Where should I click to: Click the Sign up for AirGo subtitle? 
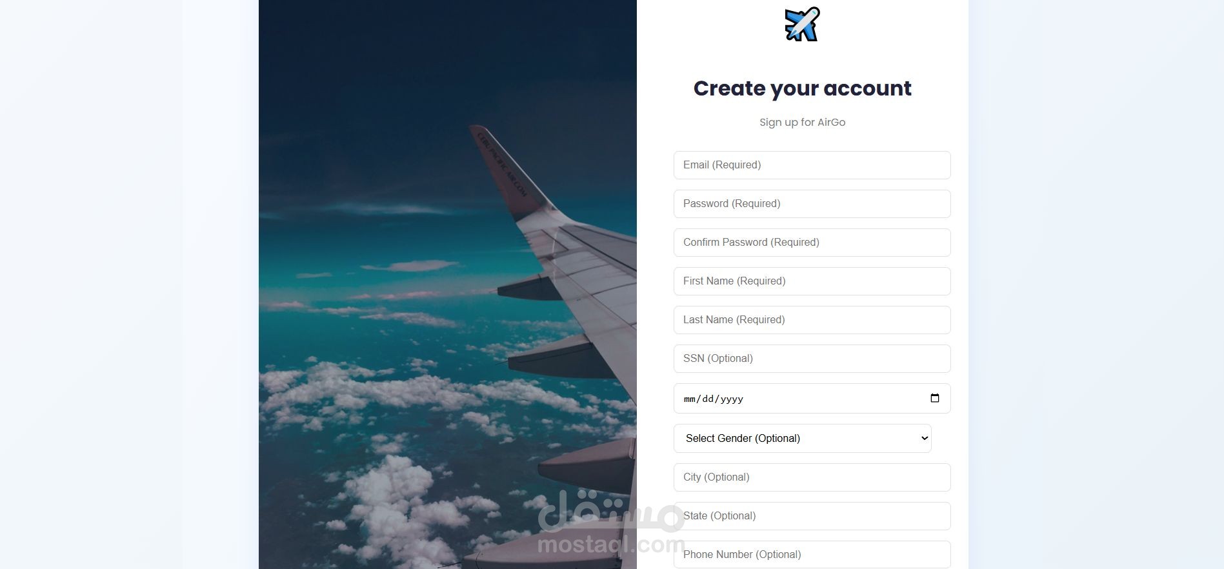(x=802, y=123)
